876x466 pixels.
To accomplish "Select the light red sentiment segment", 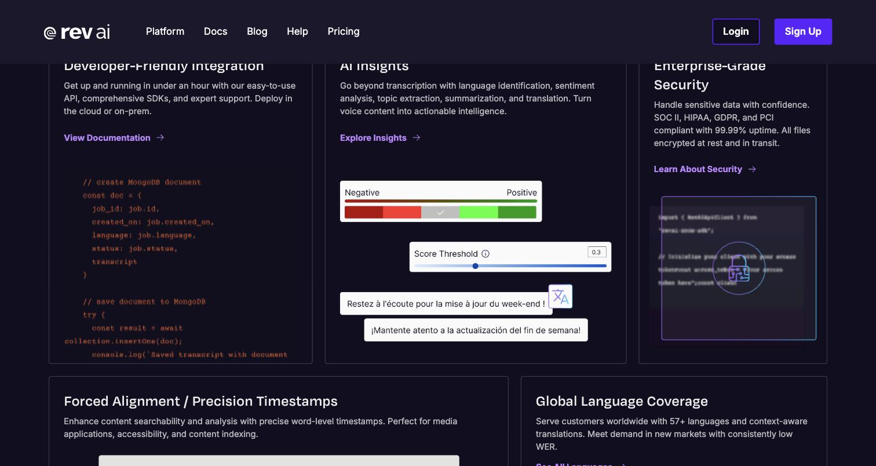I will (402, 212).
